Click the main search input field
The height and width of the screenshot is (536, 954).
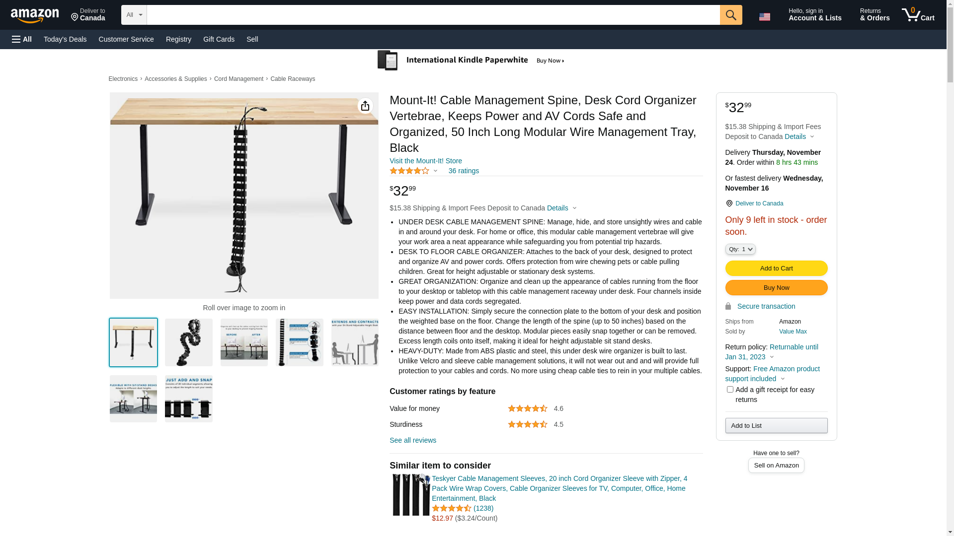coord(433,15)
